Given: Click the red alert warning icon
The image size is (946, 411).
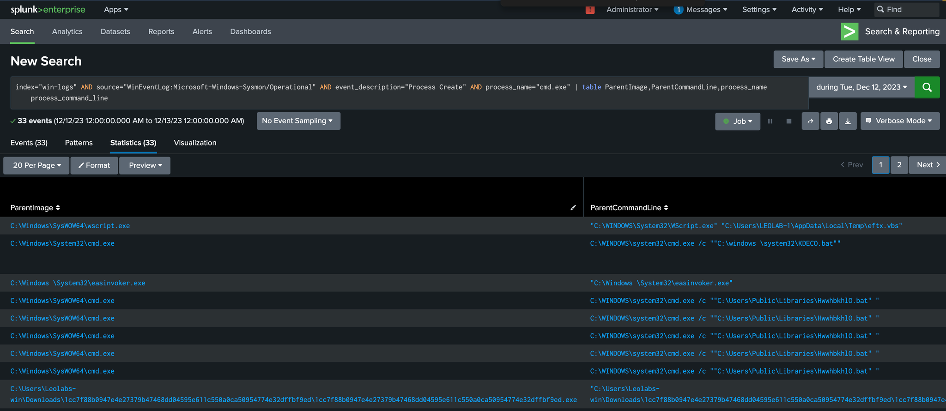Looking at the screenshot, I should tap(590, 10).
